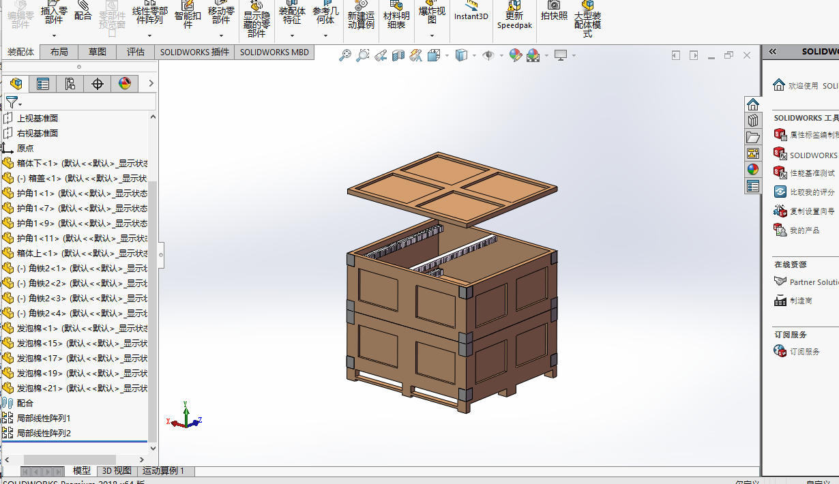Click the Hide/Show Items eye icon
Image resolution: width=839 pixels, height=484 pixels.
[x=488, y=55]
